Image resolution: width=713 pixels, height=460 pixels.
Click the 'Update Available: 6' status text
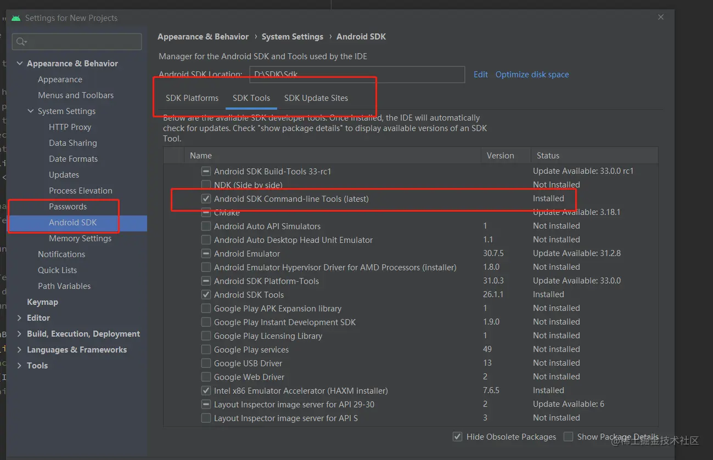[x=569, y=404]
